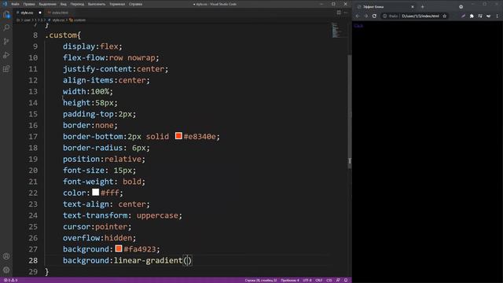Click the #e8340e color swatch

[178, 136]
